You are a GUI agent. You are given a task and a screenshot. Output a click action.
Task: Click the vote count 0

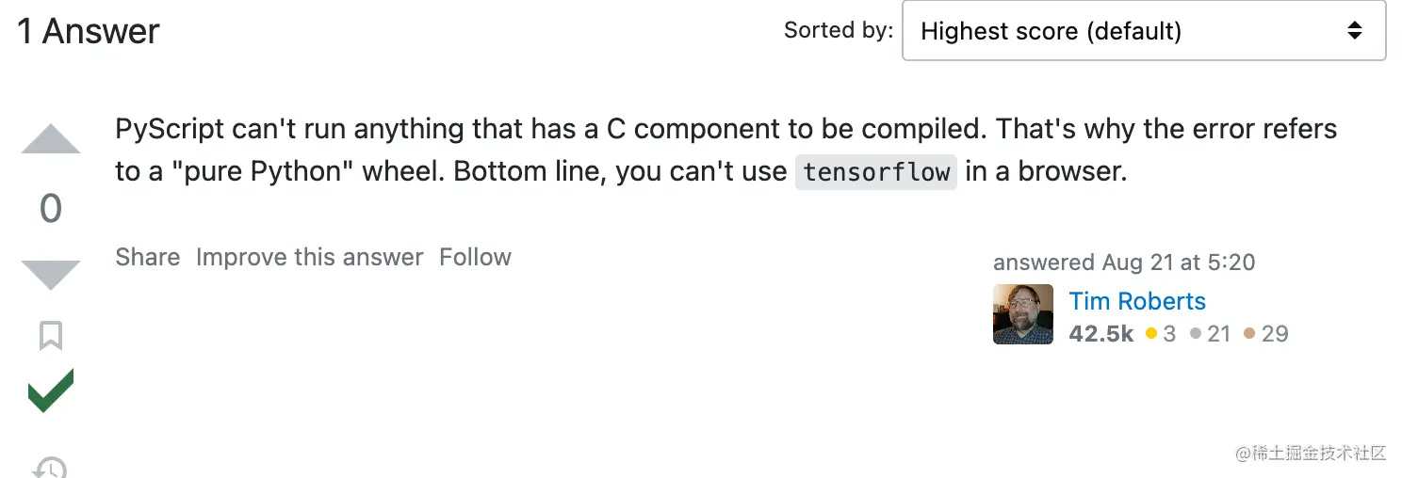pyautogui.click(x=51, y=208)
